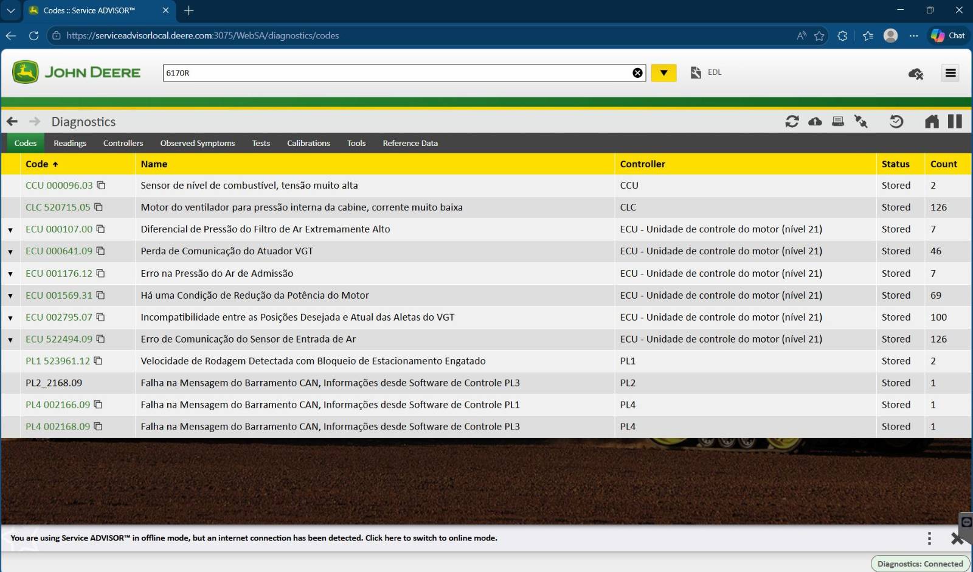Dismiss the offline mode notification

point(957,539)
